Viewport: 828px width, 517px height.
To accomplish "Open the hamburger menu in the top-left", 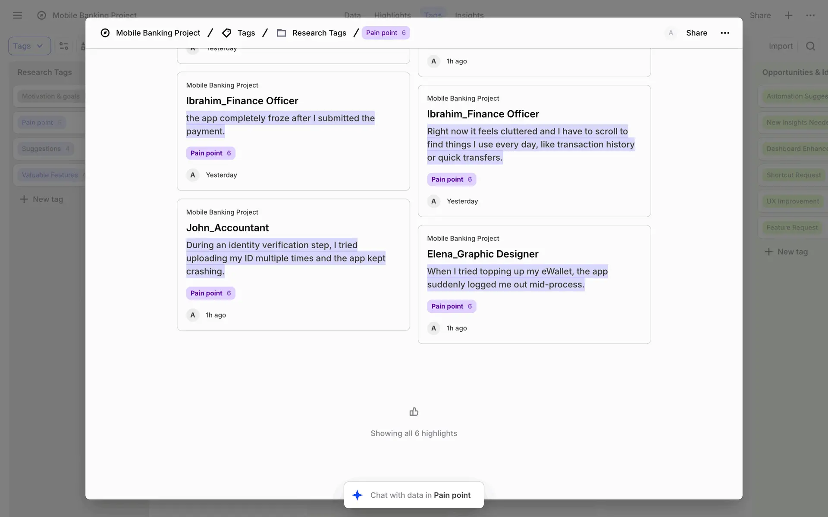I will click(17, 16).
